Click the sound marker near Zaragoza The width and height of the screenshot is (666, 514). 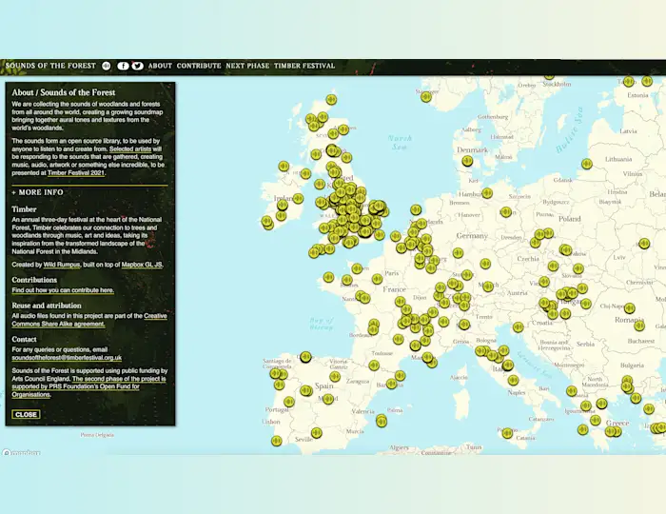pyautogui.click(x=335, y=376)
